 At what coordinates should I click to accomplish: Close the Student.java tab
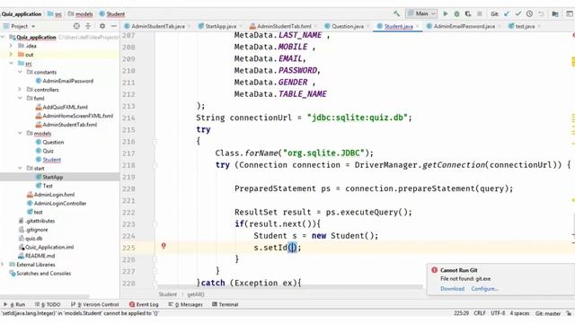pyautogui.click(x=418, y=26)
